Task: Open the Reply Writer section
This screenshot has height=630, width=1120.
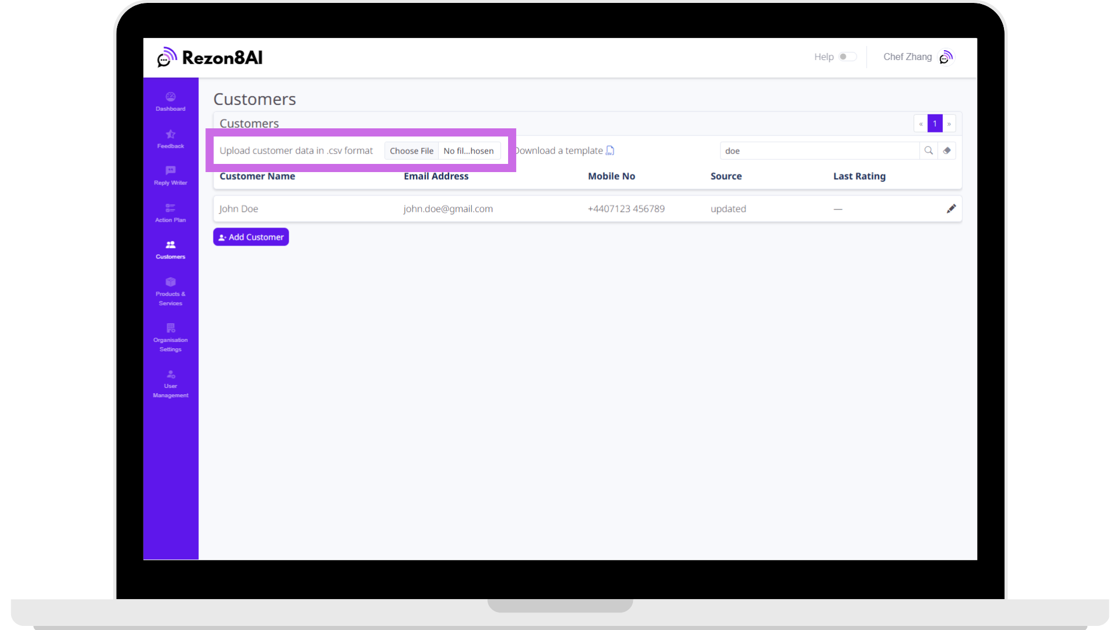Action: 170,176
